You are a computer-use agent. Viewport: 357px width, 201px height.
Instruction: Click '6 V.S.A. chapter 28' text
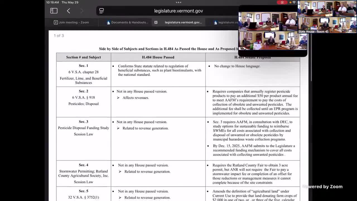point(83,72)
